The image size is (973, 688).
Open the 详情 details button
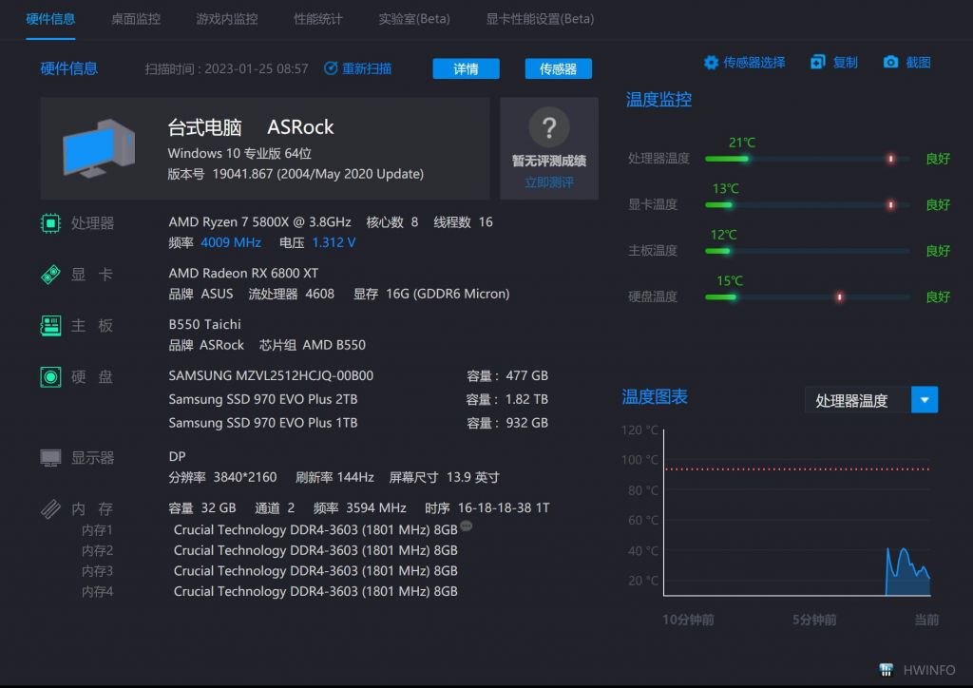[x=466, y=68]
